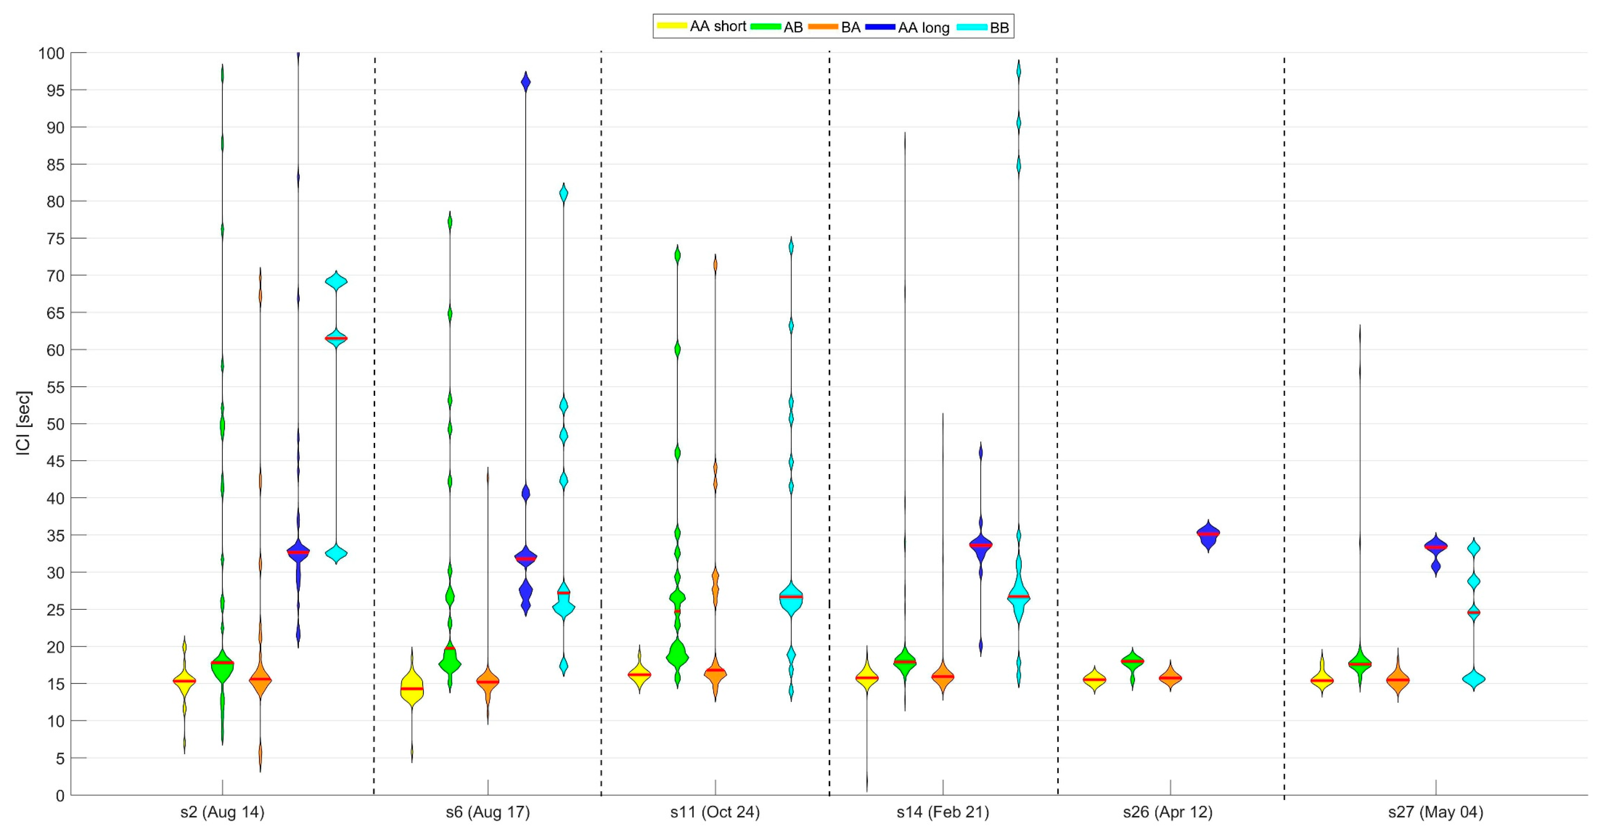Click the 50 tick label on y-axis
The image size is (1604, 836).
point(55,425)
